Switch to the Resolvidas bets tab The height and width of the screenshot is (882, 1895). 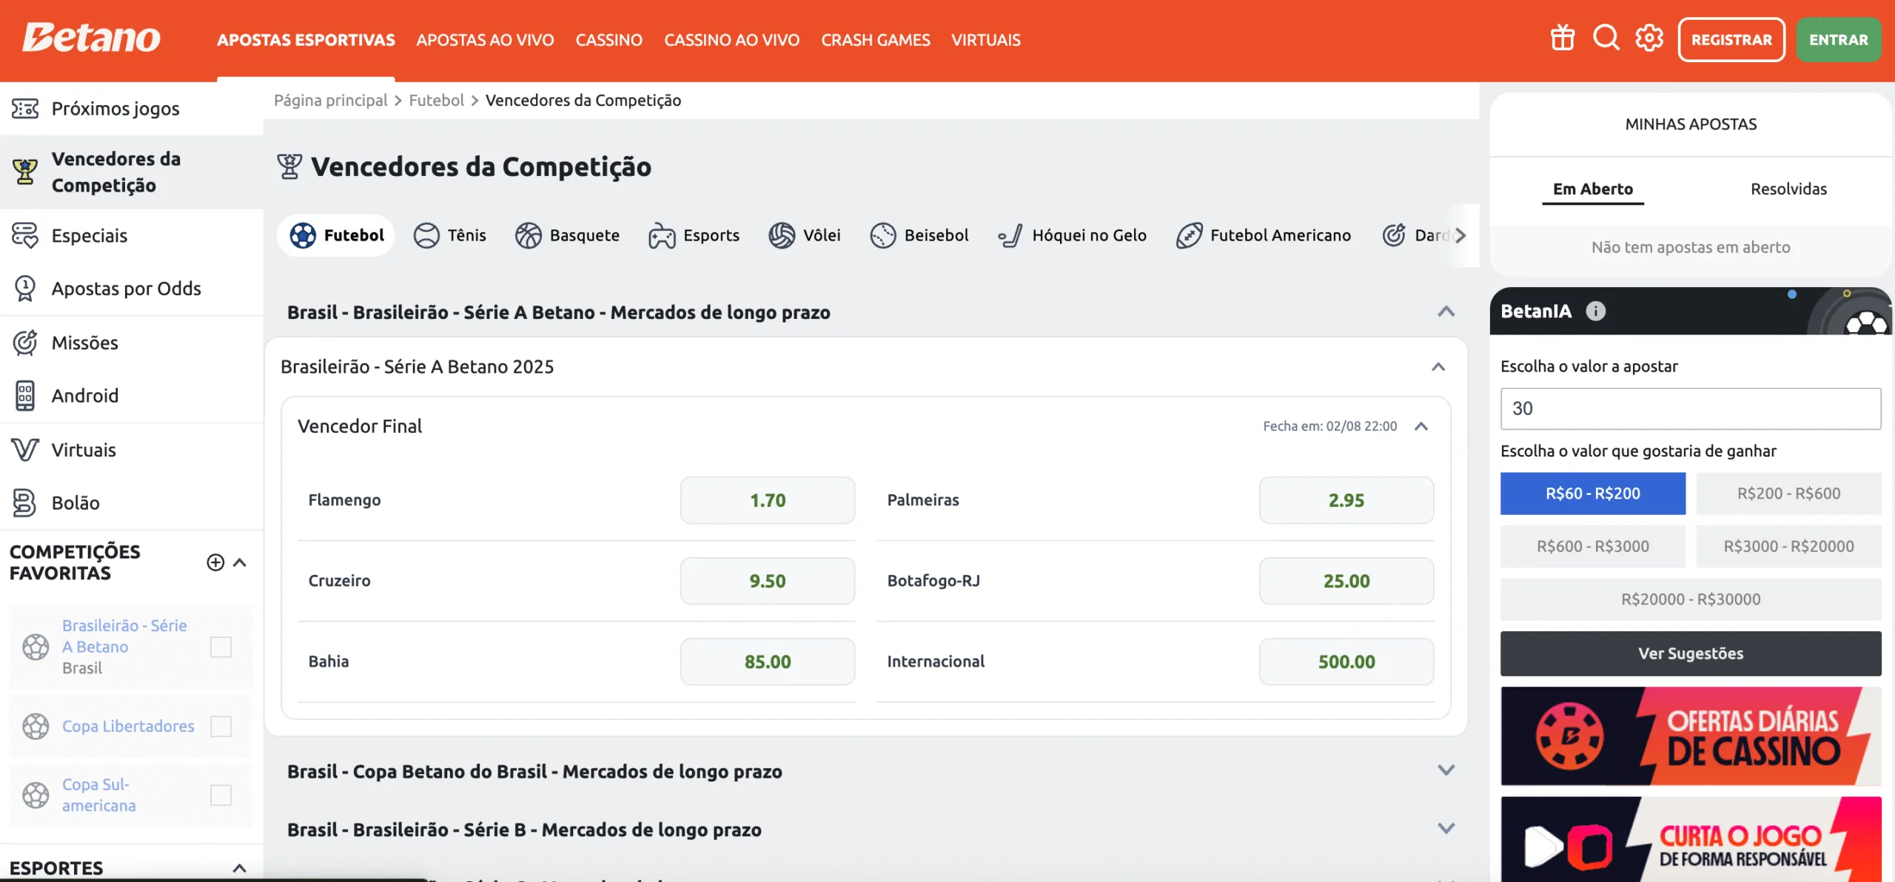click(x=1788, y=189)
